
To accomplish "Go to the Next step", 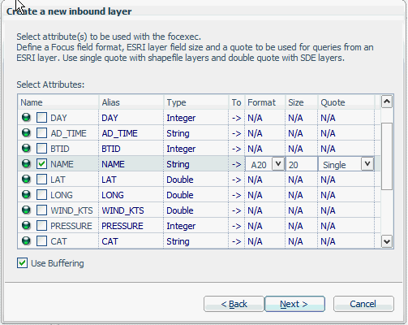I will click(294, 304).
